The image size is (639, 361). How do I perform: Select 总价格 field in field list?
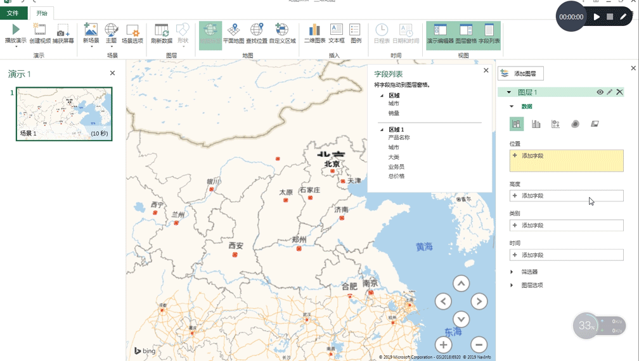pos(396,176)
